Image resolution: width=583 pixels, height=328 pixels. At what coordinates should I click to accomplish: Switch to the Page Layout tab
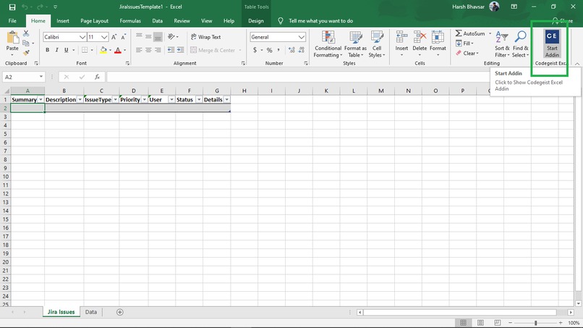click(95, 21)
